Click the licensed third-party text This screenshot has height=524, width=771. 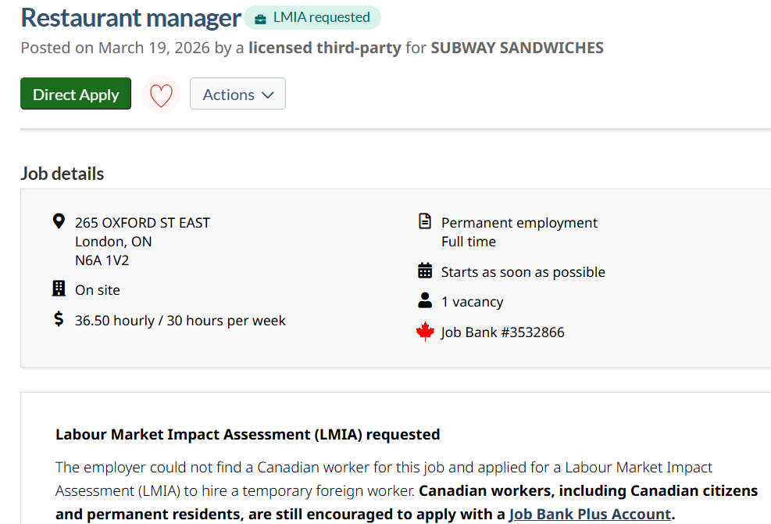coord(324,48)
